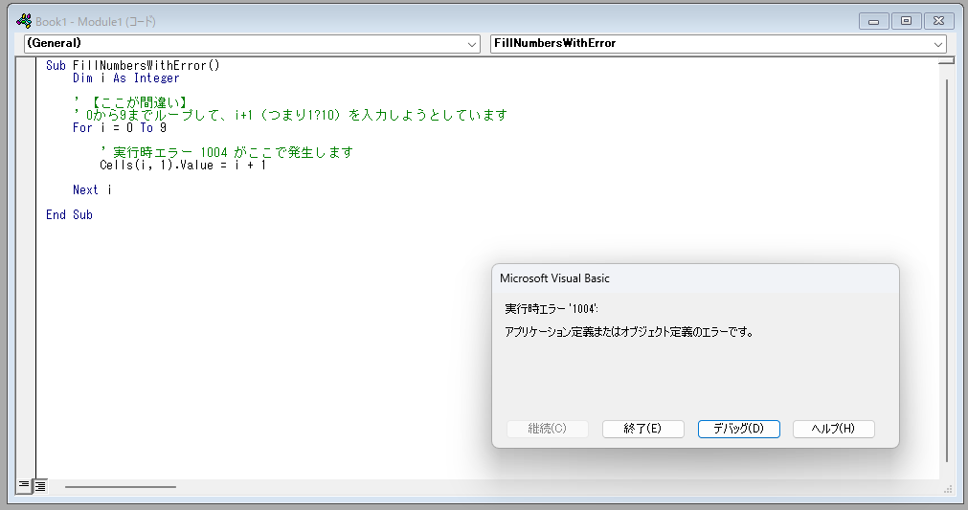Image resolution: width=968 pixels, height=510 pixels.
Task: Close the Module1 code window
Action: point(938,20)
